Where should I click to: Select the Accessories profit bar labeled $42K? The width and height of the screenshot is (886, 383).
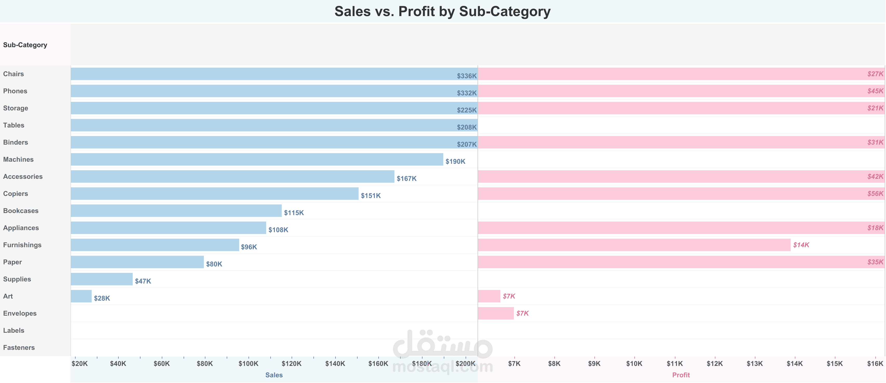tap(681, 176)
